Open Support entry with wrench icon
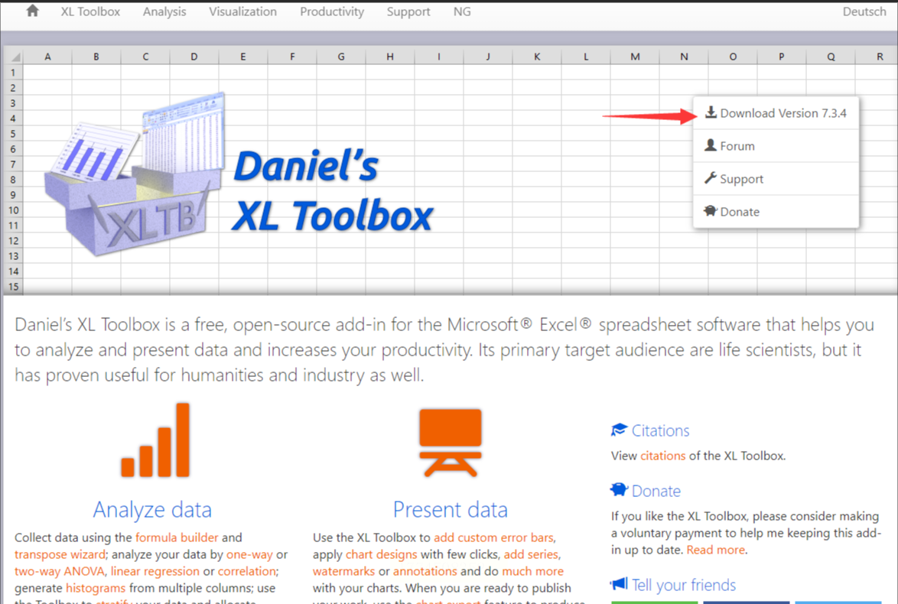 click(776, 179)
